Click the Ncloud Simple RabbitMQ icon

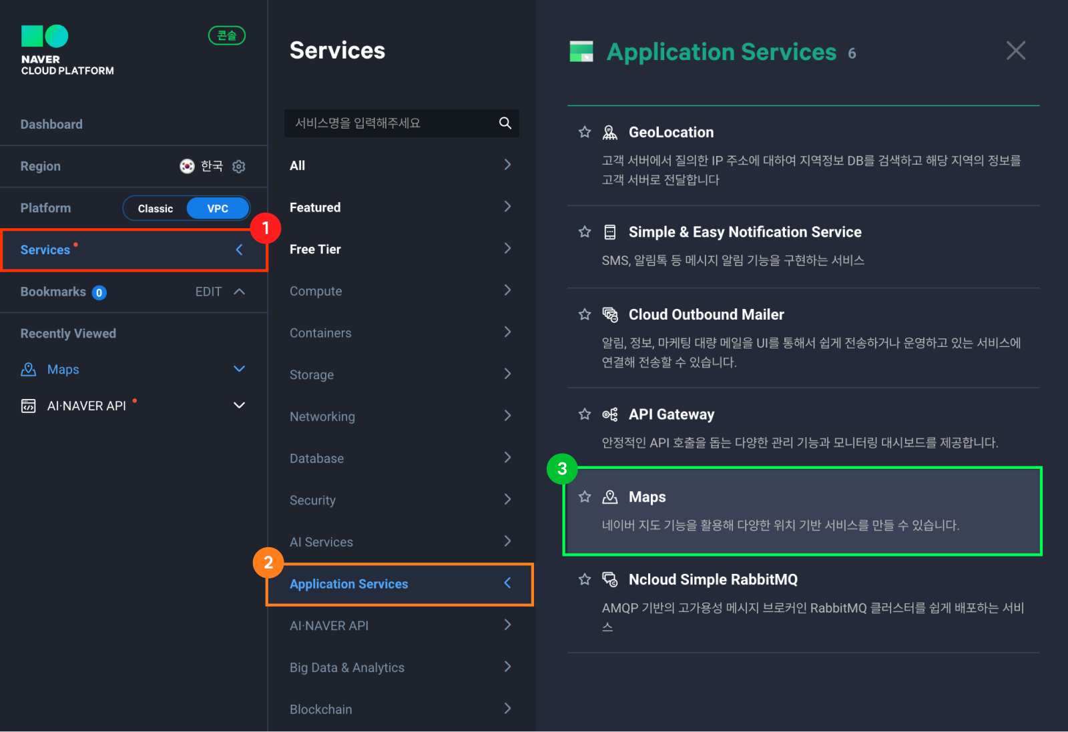click(x=610, y=579)
